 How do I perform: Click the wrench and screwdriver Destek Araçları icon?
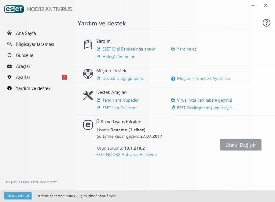pyautogui.click(x=88, y=95)
